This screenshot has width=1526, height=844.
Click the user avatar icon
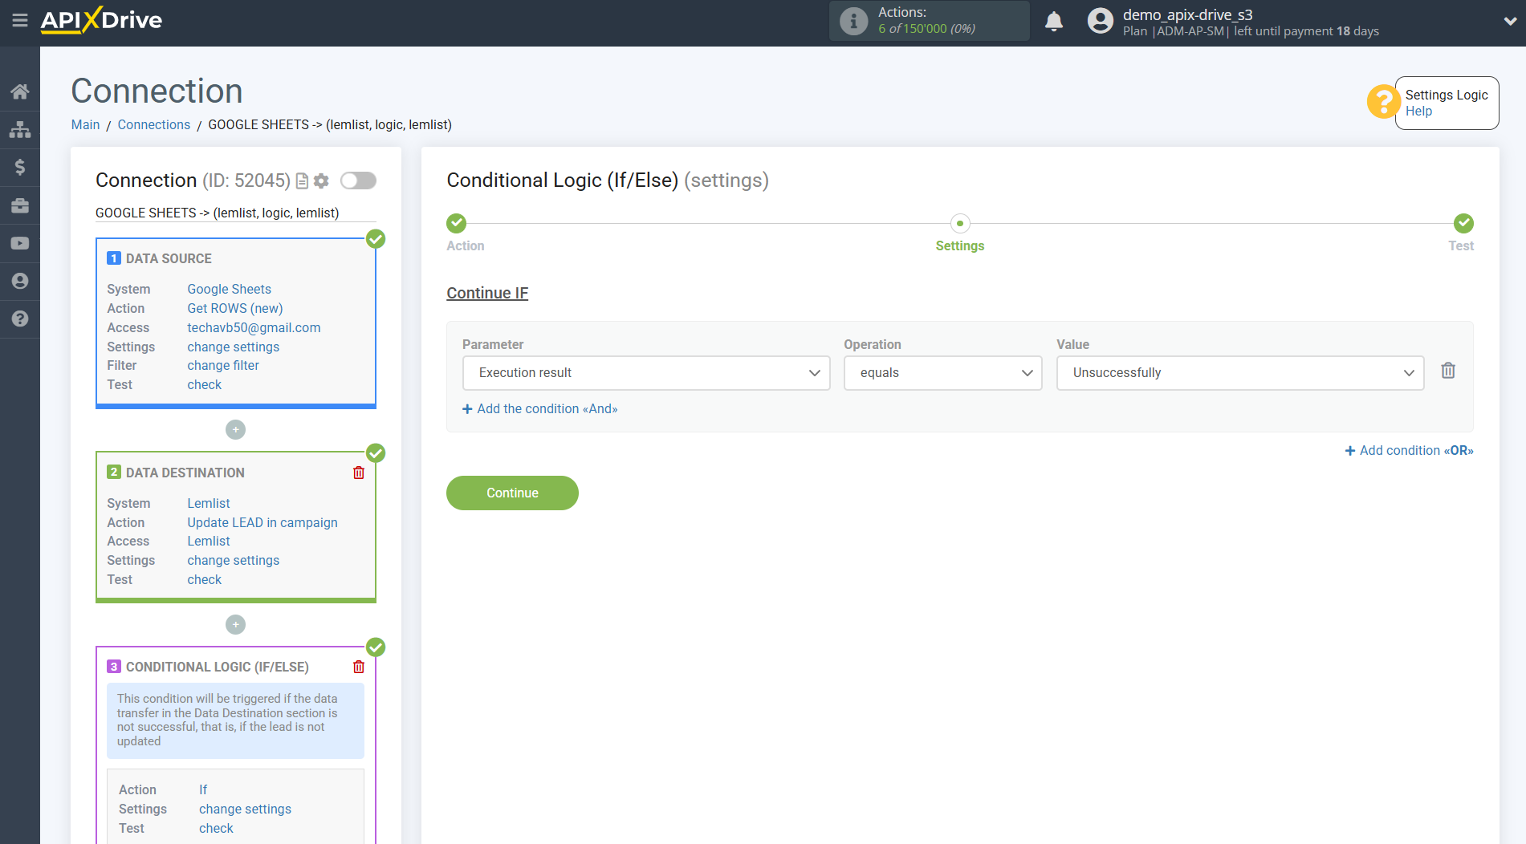(x=1101, y=22)
